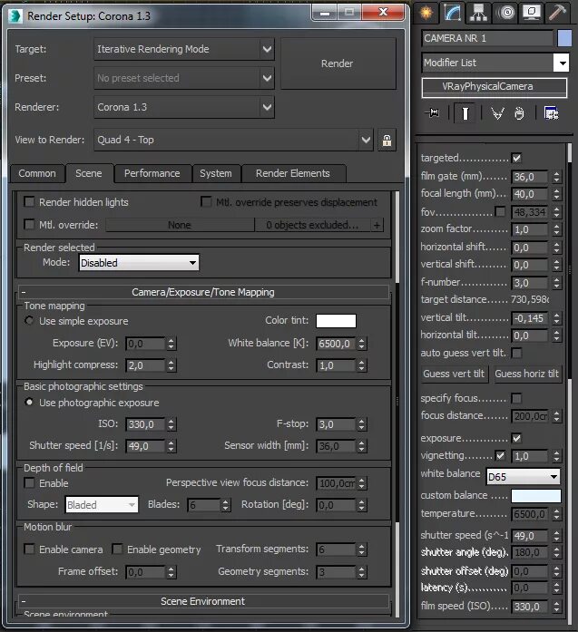This screenshot has width=578, height=632.
Task: Click Configure Modifier Sets icon
Action: point(551,113)
